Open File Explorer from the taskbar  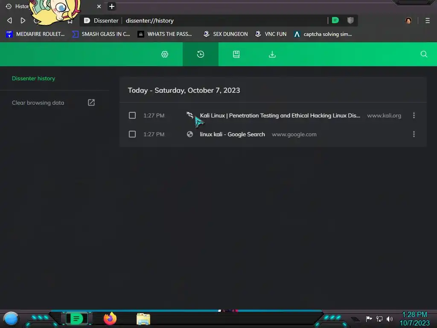[x=143, y=319]
